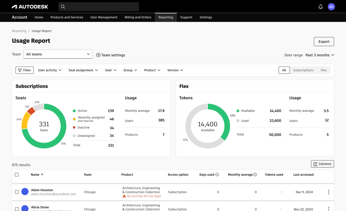The width and height of the screenshot is (346, 211).
Task: Select the Subscriptions view toggle
Action: [x=303, y=70]
